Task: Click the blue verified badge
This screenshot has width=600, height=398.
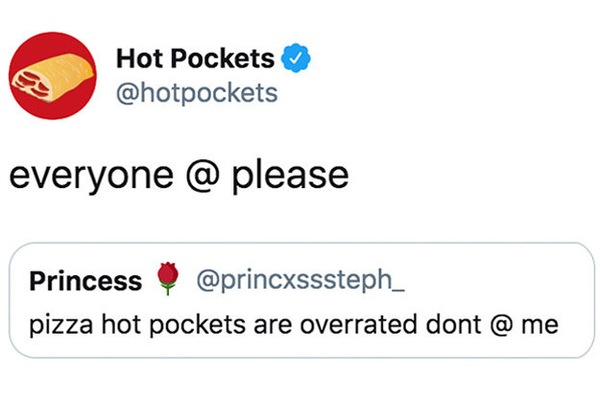Action: click(x=296, y=59)
